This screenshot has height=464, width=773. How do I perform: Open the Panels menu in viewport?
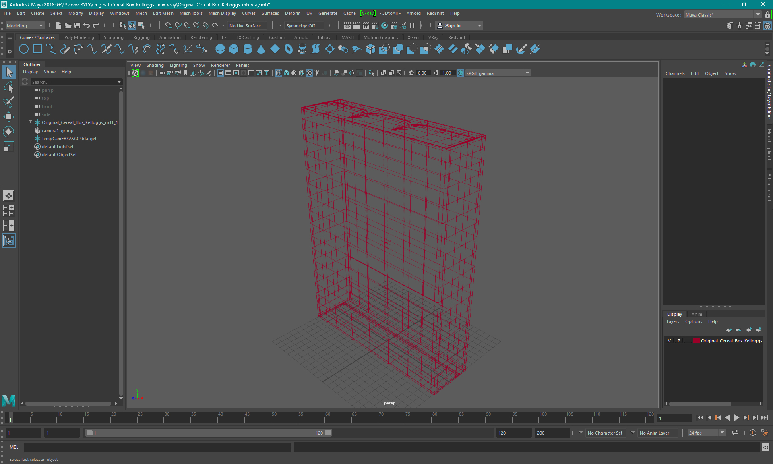tap(242, 65)
